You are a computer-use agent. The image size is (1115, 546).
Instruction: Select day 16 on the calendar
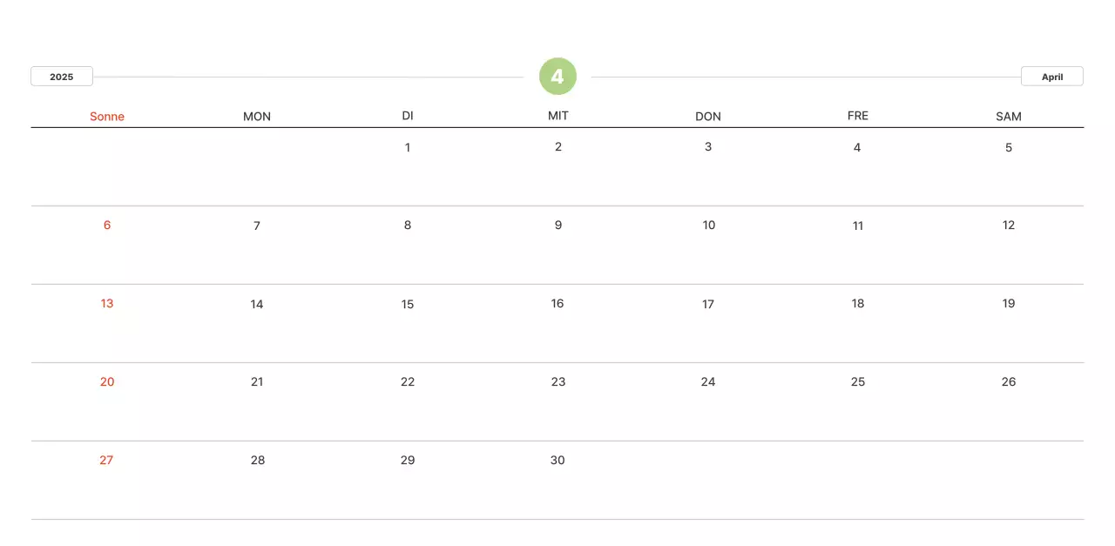557,303
